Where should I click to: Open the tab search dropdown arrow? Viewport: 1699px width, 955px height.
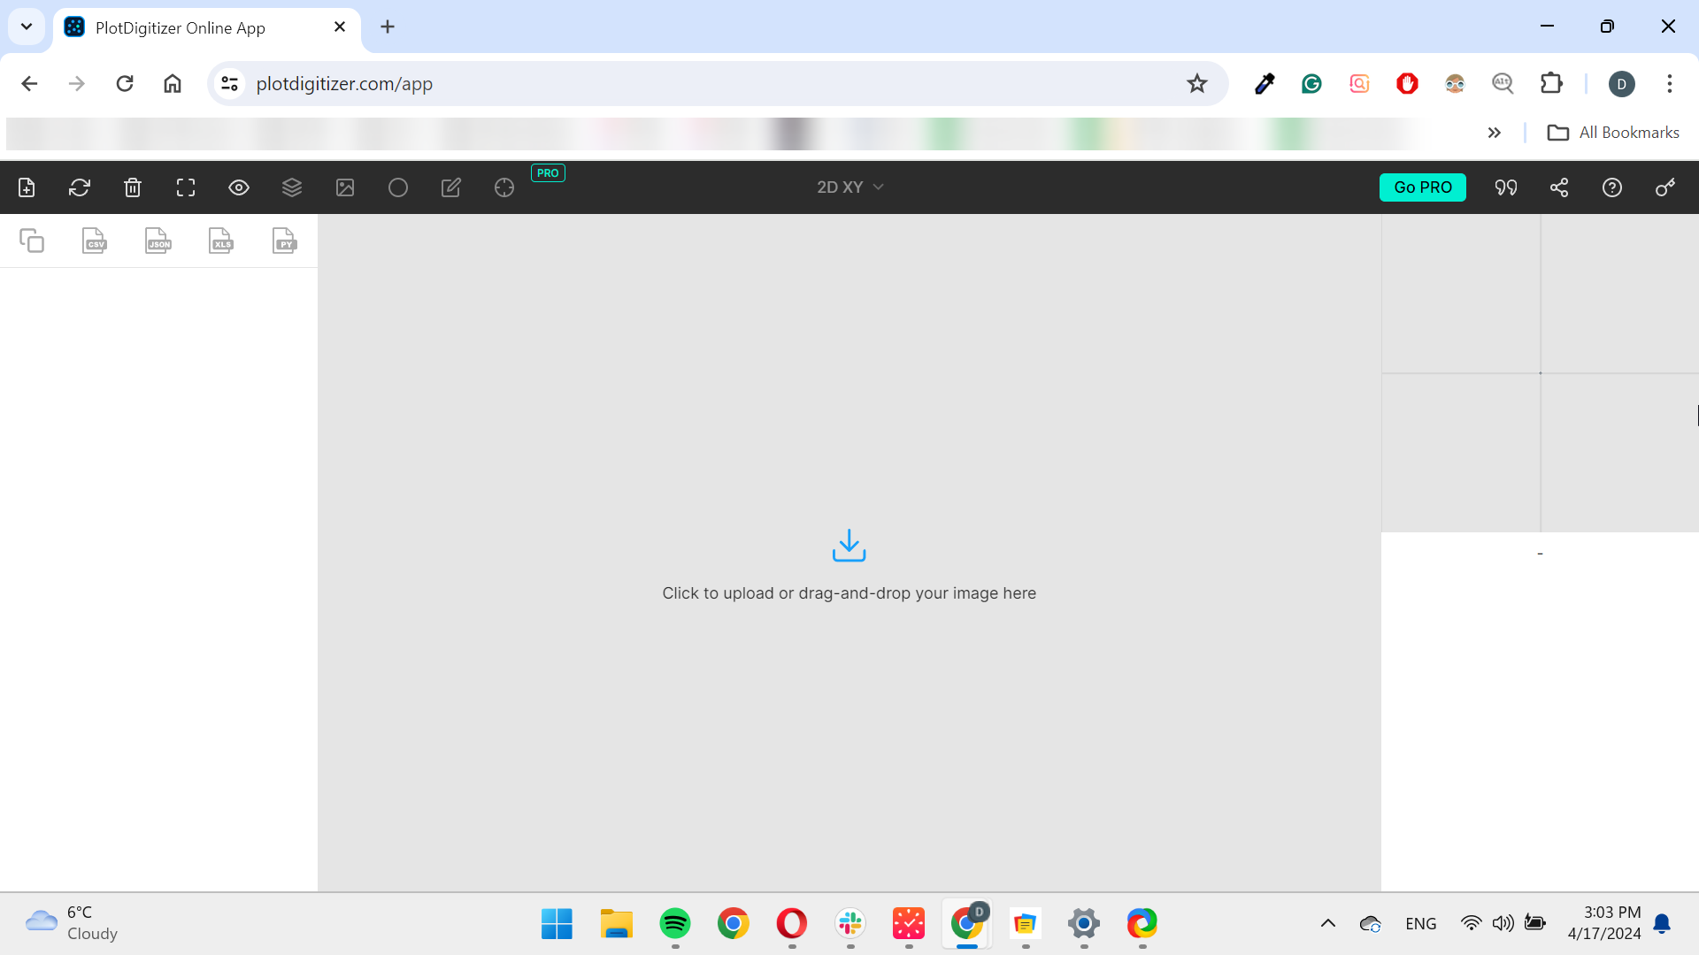pyautogui.click(x=27, y=27)
